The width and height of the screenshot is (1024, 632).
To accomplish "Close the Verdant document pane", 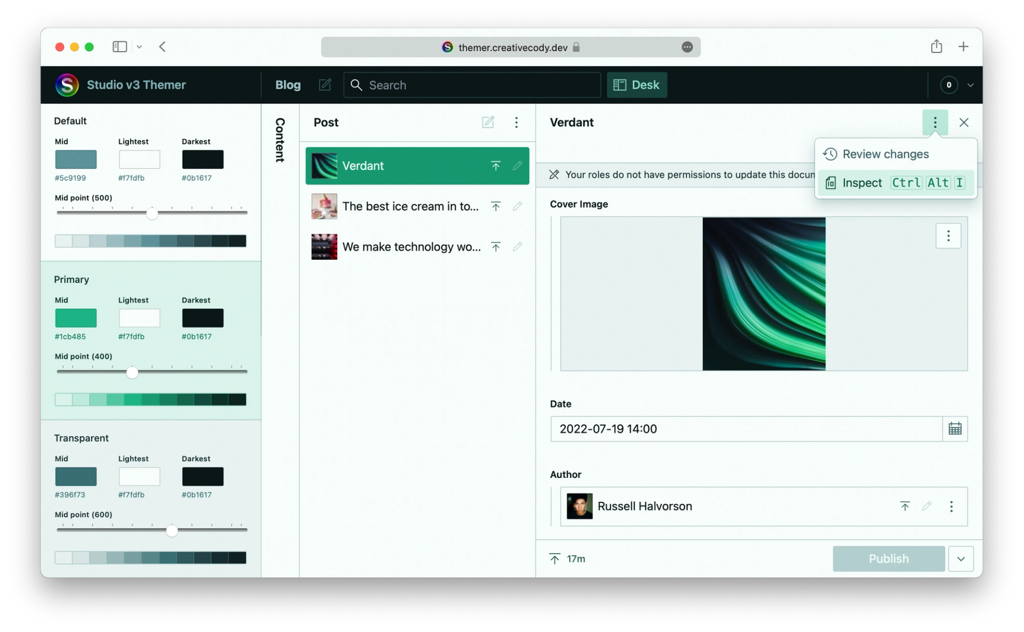I will (963, 123).
